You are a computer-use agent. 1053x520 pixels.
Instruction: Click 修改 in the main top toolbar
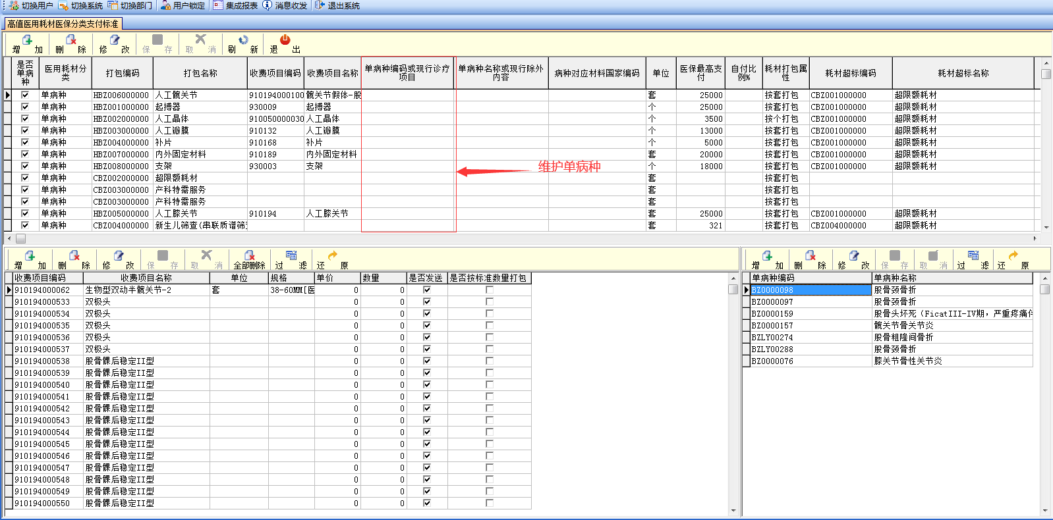pos(114,44)
